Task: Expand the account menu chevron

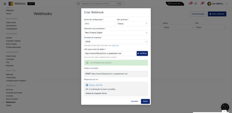Action: pos(226,4)
